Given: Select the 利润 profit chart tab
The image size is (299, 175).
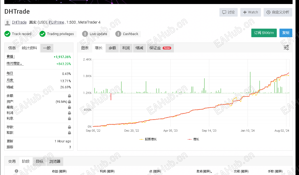Looking at the screenshot, I should tap(126, 48).
